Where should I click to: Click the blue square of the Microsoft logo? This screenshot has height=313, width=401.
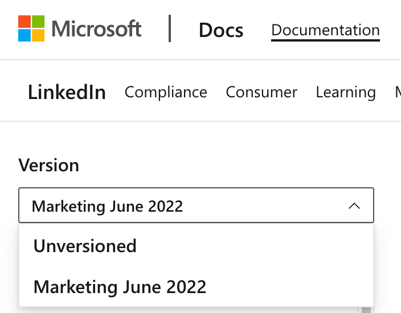[x=24, y=35]
